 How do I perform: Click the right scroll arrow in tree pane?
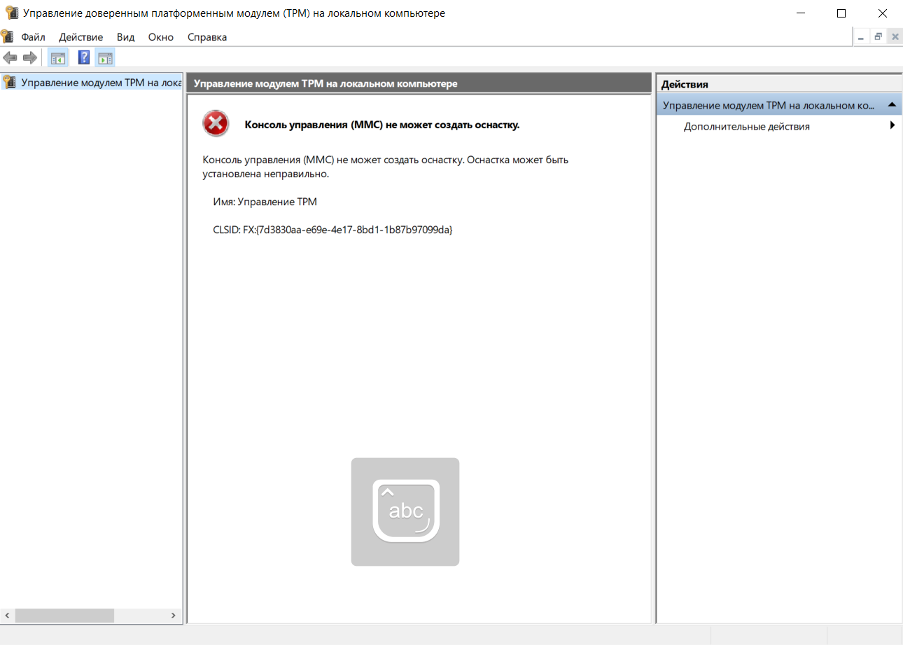point(173,615)
